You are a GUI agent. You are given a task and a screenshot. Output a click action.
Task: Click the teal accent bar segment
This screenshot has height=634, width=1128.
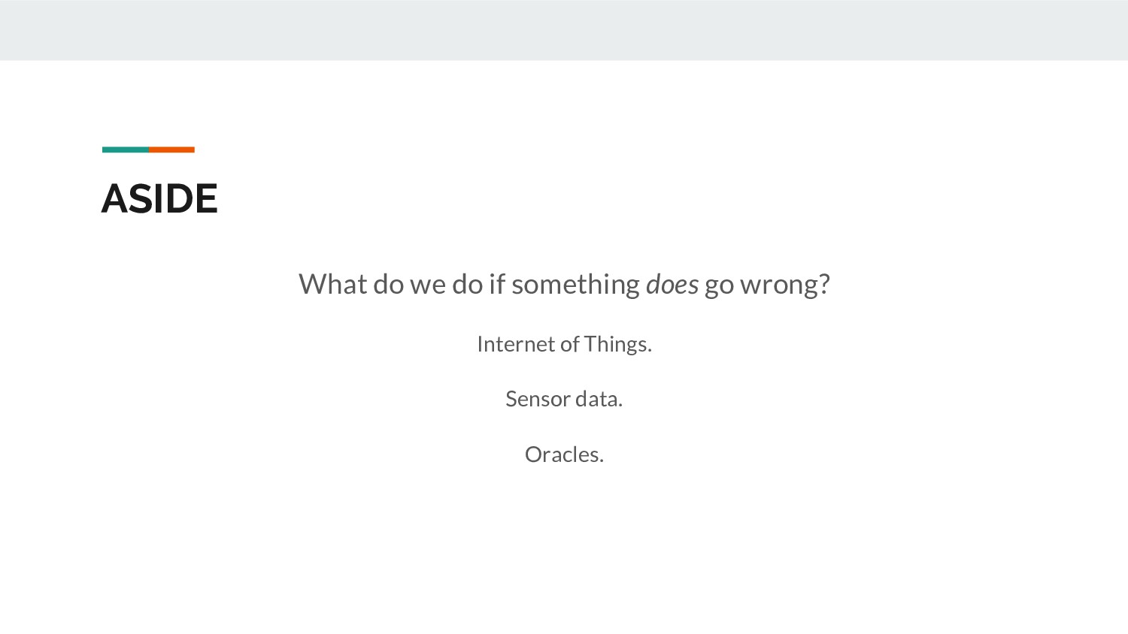coord(125,149)
